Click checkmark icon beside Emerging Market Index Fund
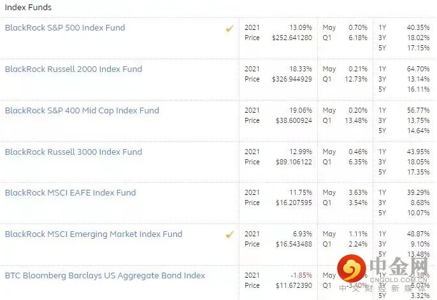This screenshot has height=300, width=437. pos(229,235)
